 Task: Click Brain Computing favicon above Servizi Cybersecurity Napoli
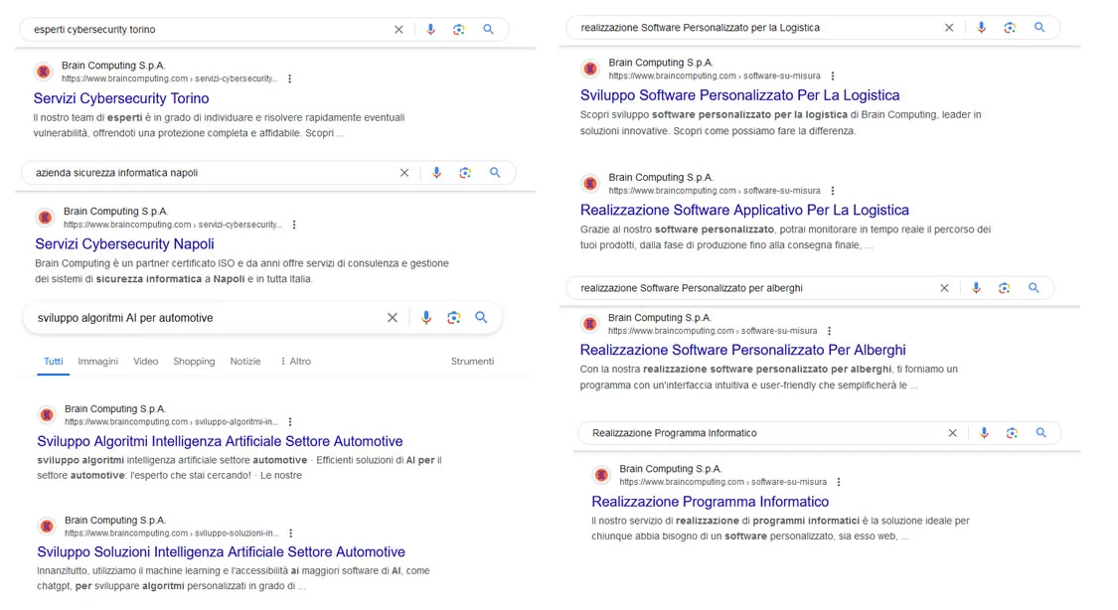tap(46, 218)
